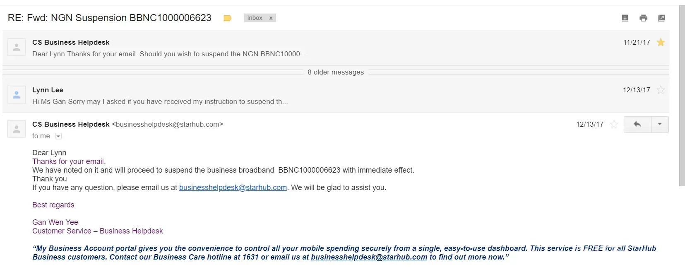The image size is (685, 267).
Task: Click the reply arrow button
Action: point(637,124)
